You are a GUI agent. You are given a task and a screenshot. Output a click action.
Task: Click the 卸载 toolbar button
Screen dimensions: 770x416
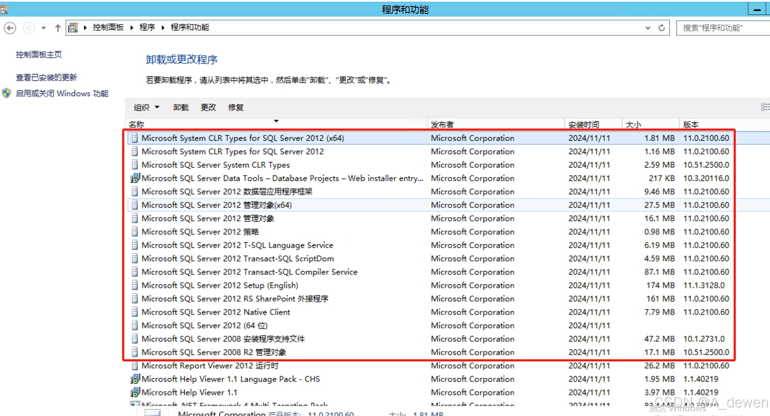(x=181, y=108)
